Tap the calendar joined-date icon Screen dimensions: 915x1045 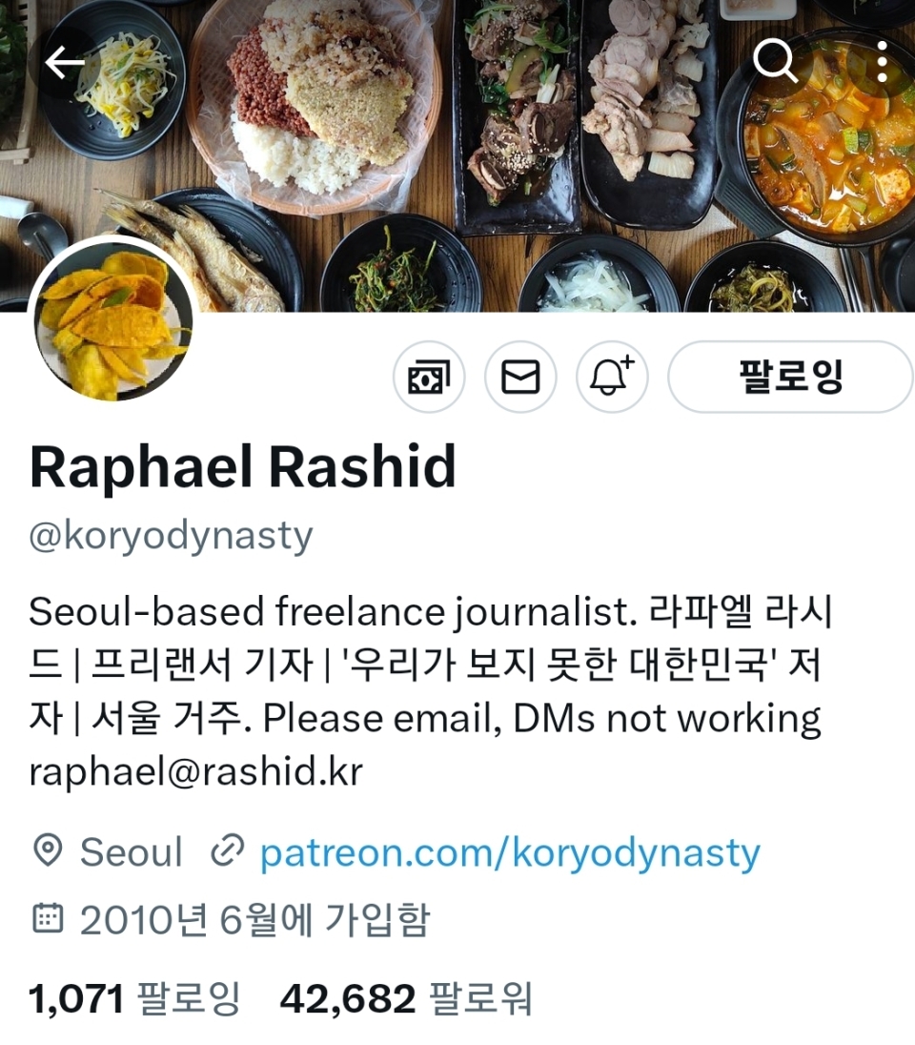click(48, 918)
